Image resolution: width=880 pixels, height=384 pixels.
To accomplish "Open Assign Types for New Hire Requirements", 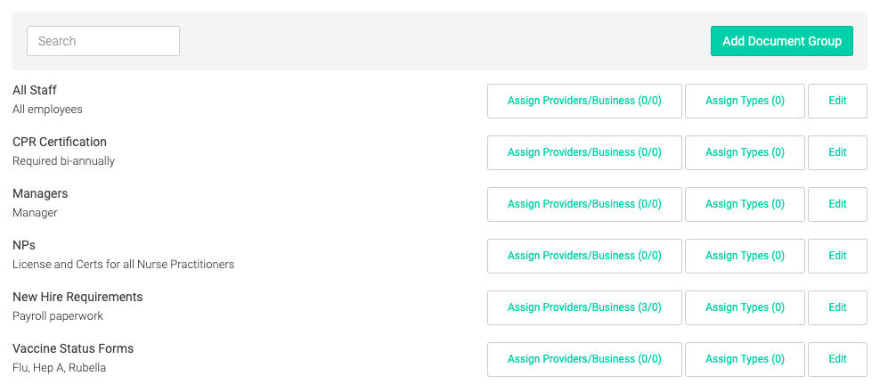I will [745, 307].
